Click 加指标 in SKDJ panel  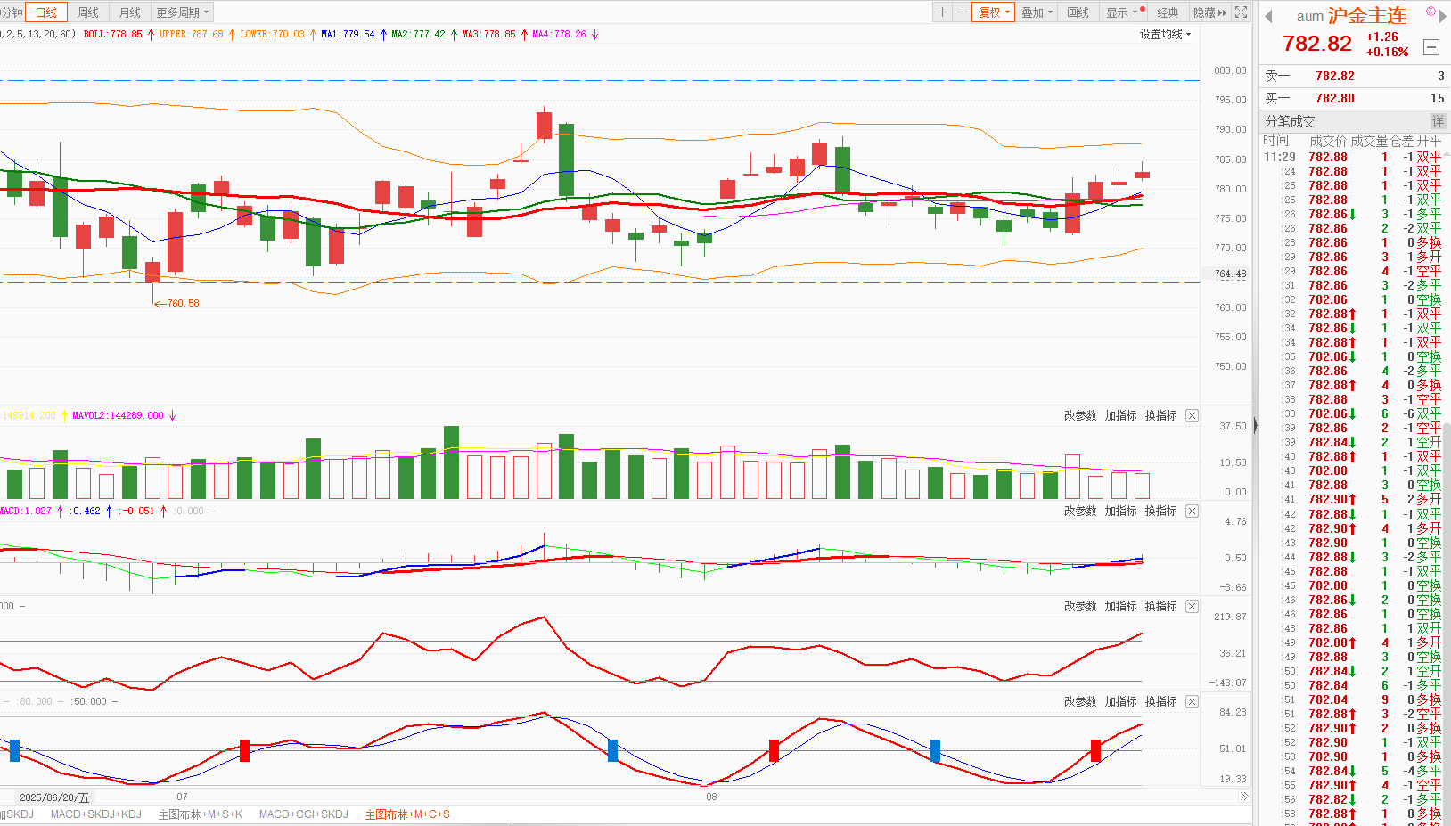pyautogui.click(x=1121, y=701)
